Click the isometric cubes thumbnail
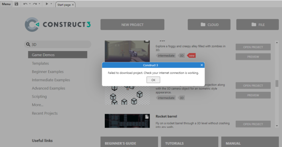Viewport: 282px width, 147px height. pos(127,95)
